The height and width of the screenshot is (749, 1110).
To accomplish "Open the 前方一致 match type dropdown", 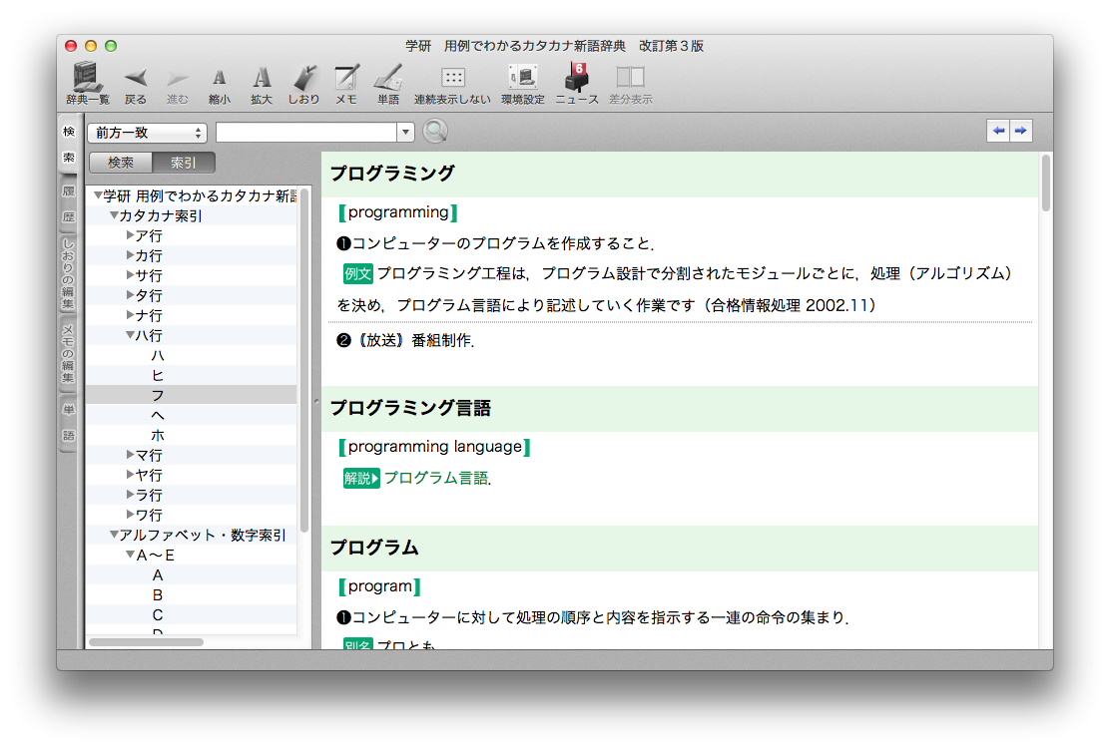I will point(147,133).
